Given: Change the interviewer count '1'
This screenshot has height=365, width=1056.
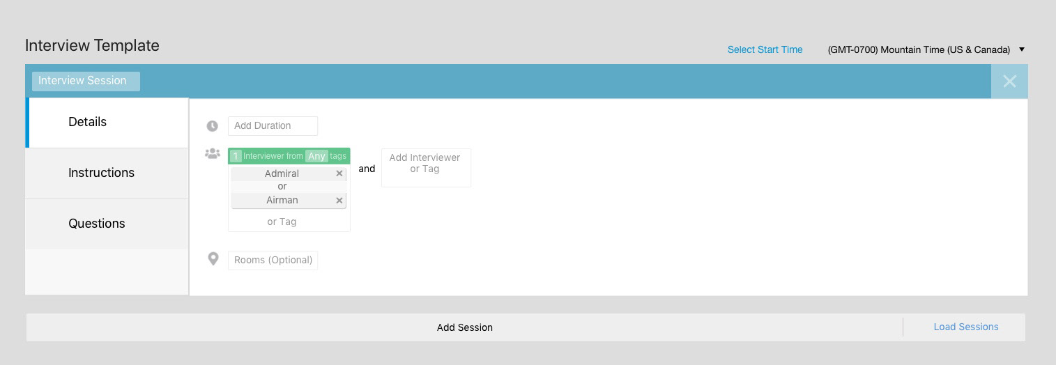Looking at the screenshot, I should tap(236, 156).
